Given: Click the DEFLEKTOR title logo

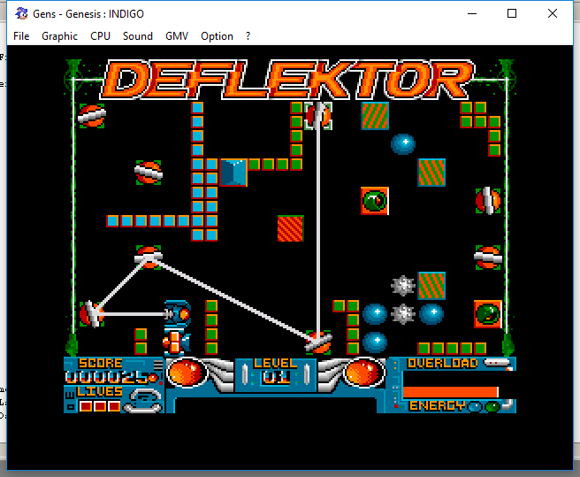Looking at the screenshot, I should point(287,80).
